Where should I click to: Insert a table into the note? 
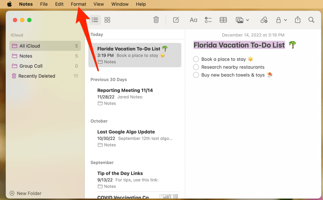[x=223, y=20]
